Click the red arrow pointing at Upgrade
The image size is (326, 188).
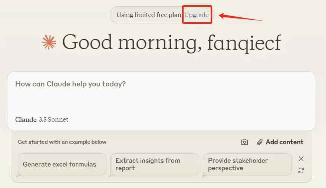click(241, 17)
